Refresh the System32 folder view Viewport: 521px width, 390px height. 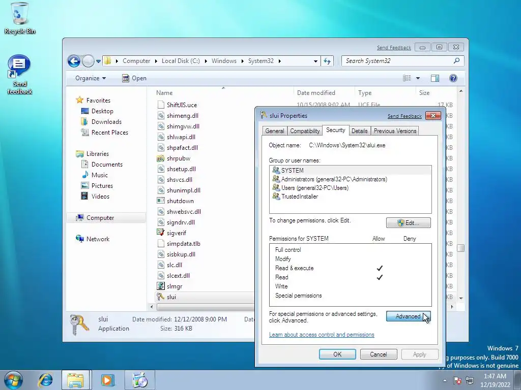327,61
